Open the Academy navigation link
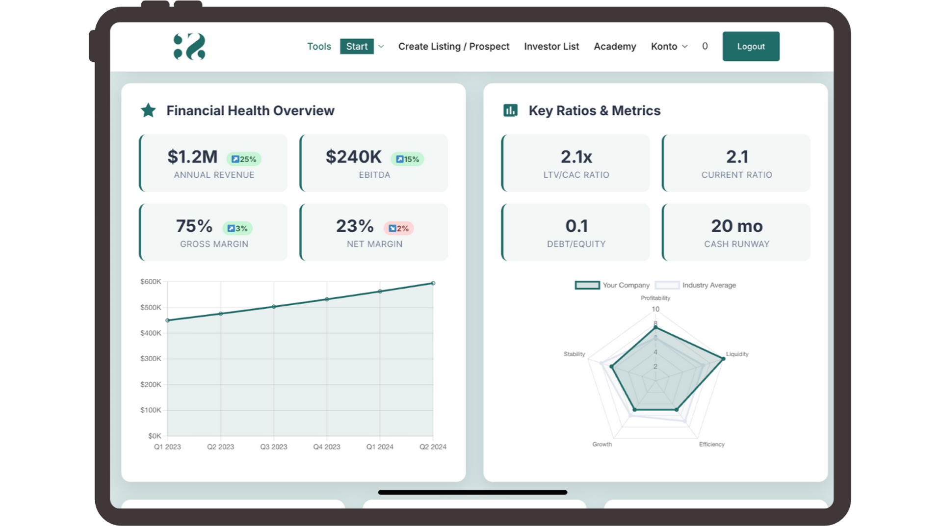 (x=615, y=46)
